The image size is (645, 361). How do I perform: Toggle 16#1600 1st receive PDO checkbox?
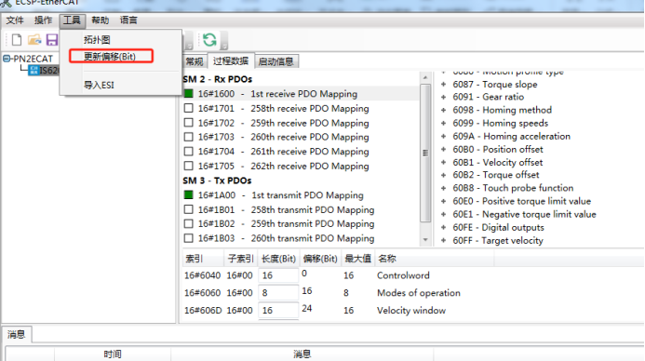coord(188,94)
